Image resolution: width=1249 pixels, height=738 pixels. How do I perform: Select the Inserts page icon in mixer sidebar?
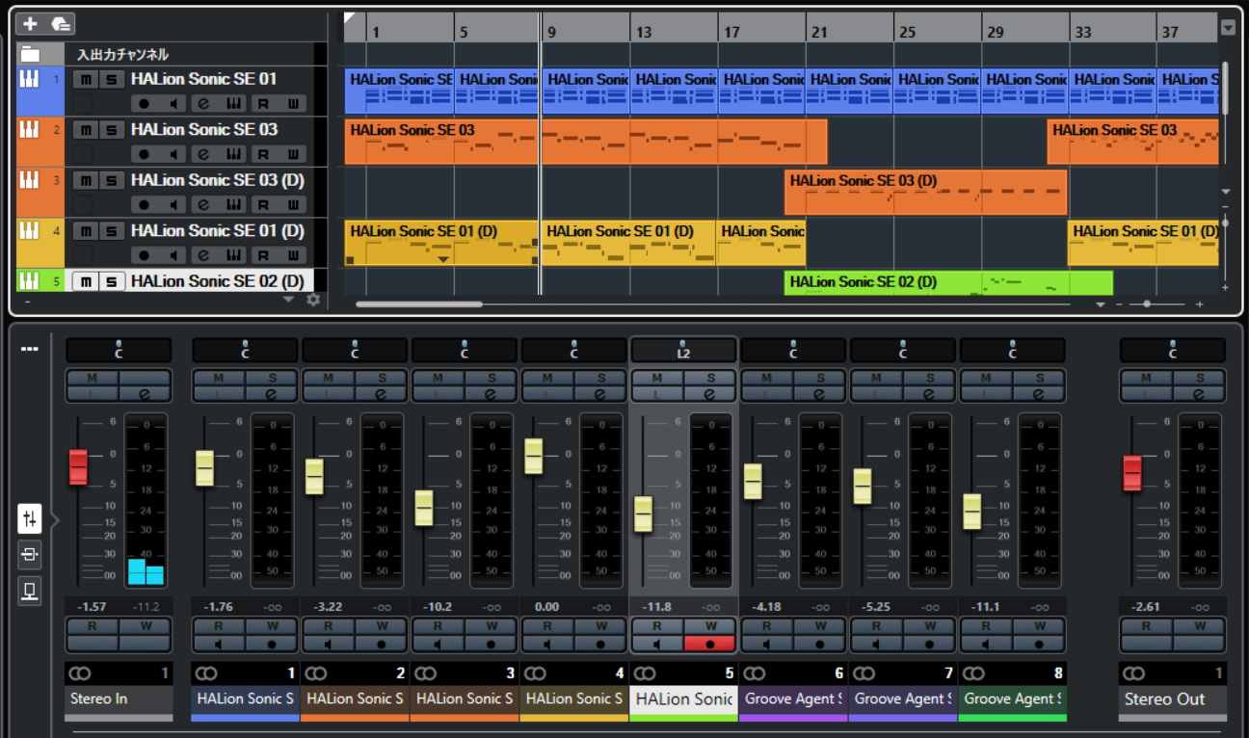click(30, 555)
